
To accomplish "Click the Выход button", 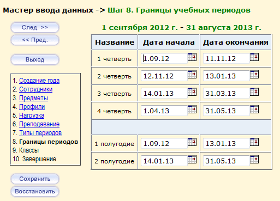I will 35,59.
